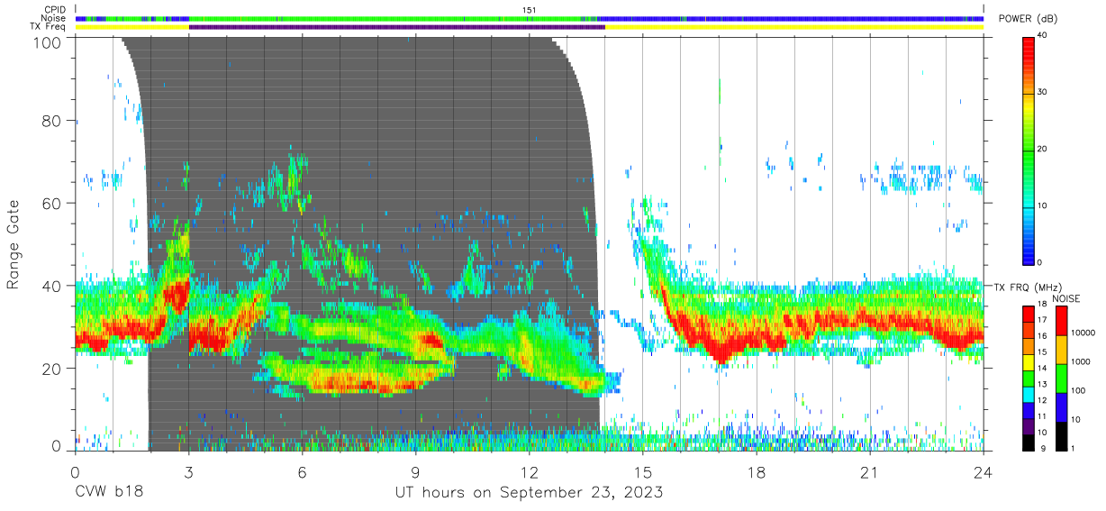
Task: Click the '3' tick on UT hours axis
Action: tap(189, 472)
